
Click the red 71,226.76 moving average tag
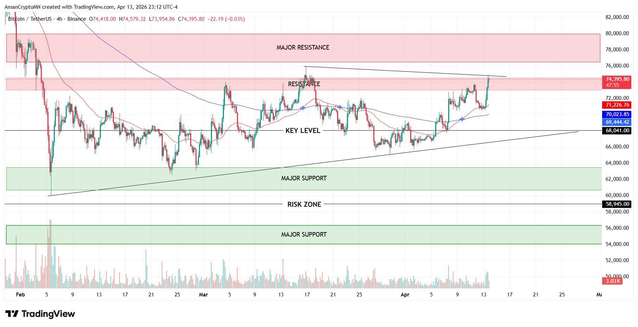[x=617, y=105]
